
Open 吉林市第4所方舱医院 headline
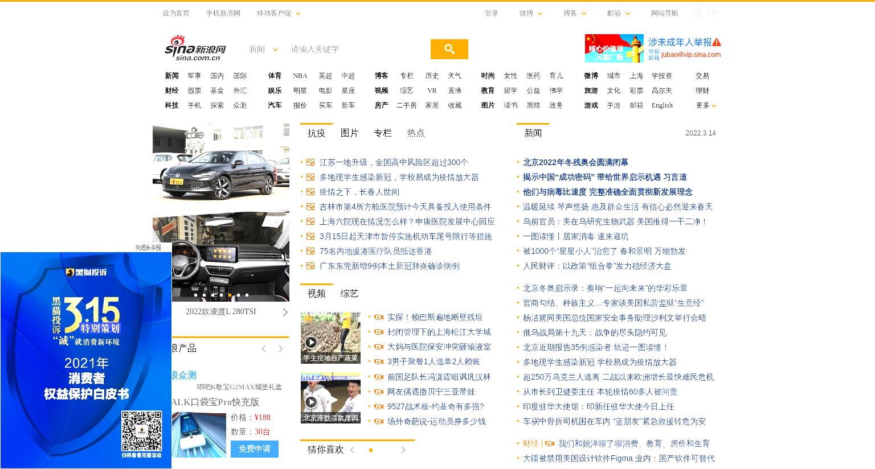405,207
